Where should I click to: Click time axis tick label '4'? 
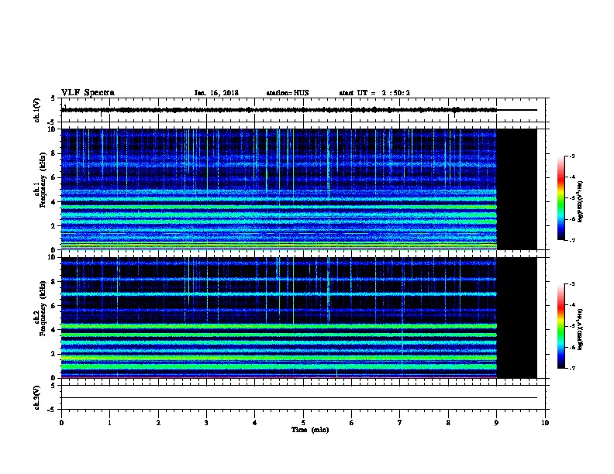(255, 422)
